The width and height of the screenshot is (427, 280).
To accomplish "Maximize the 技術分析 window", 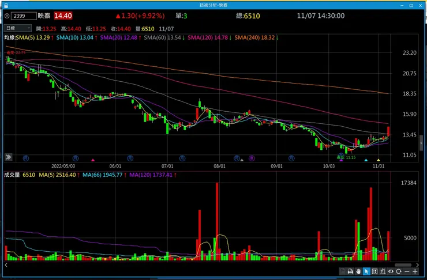I will tap(411, 5).
